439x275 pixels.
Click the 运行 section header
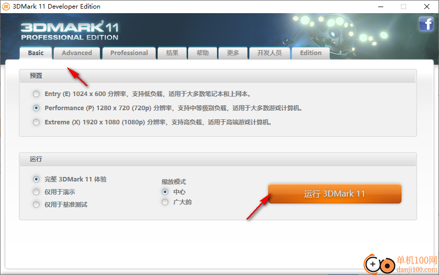point(218,159)
